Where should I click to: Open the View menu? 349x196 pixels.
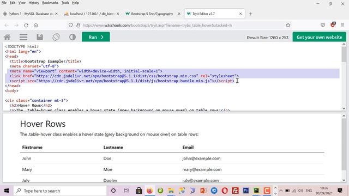pyautogui.click(x=22, y=3)
